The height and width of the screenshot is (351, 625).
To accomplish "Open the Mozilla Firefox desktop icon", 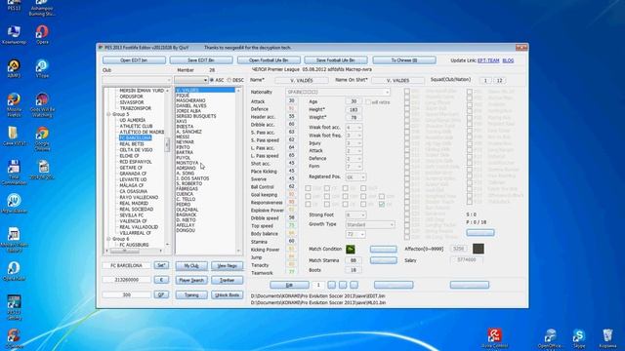I will pos(14,104).
